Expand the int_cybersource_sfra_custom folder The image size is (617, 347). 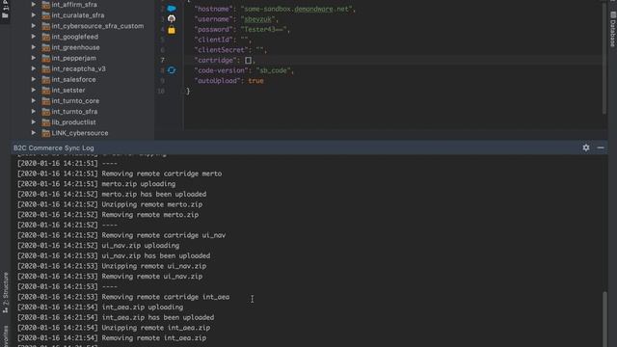(x=34, y=26)
